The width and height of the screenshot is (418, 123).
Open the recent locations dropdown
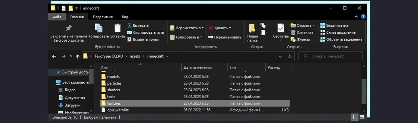[71, 56]
